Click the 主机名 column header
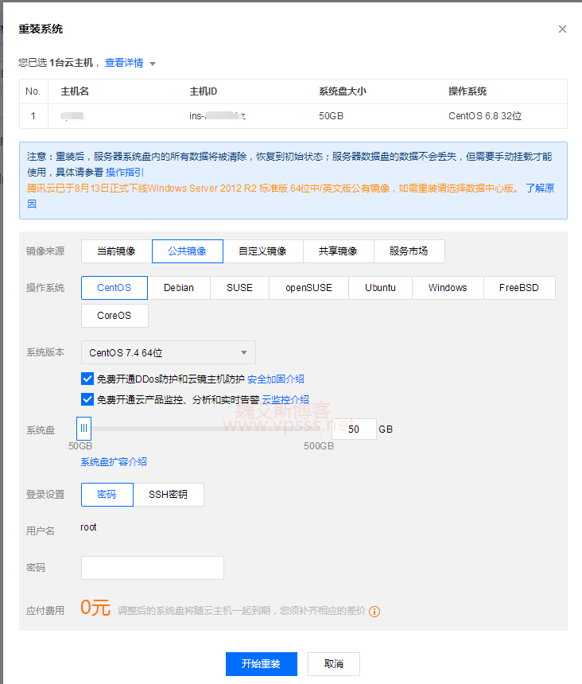 click(x=75, y=91)
